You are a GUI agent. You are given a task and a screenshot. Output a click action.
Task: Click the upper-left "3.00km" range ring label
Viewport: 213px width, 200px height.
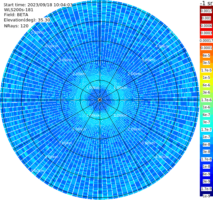(65, 60)
